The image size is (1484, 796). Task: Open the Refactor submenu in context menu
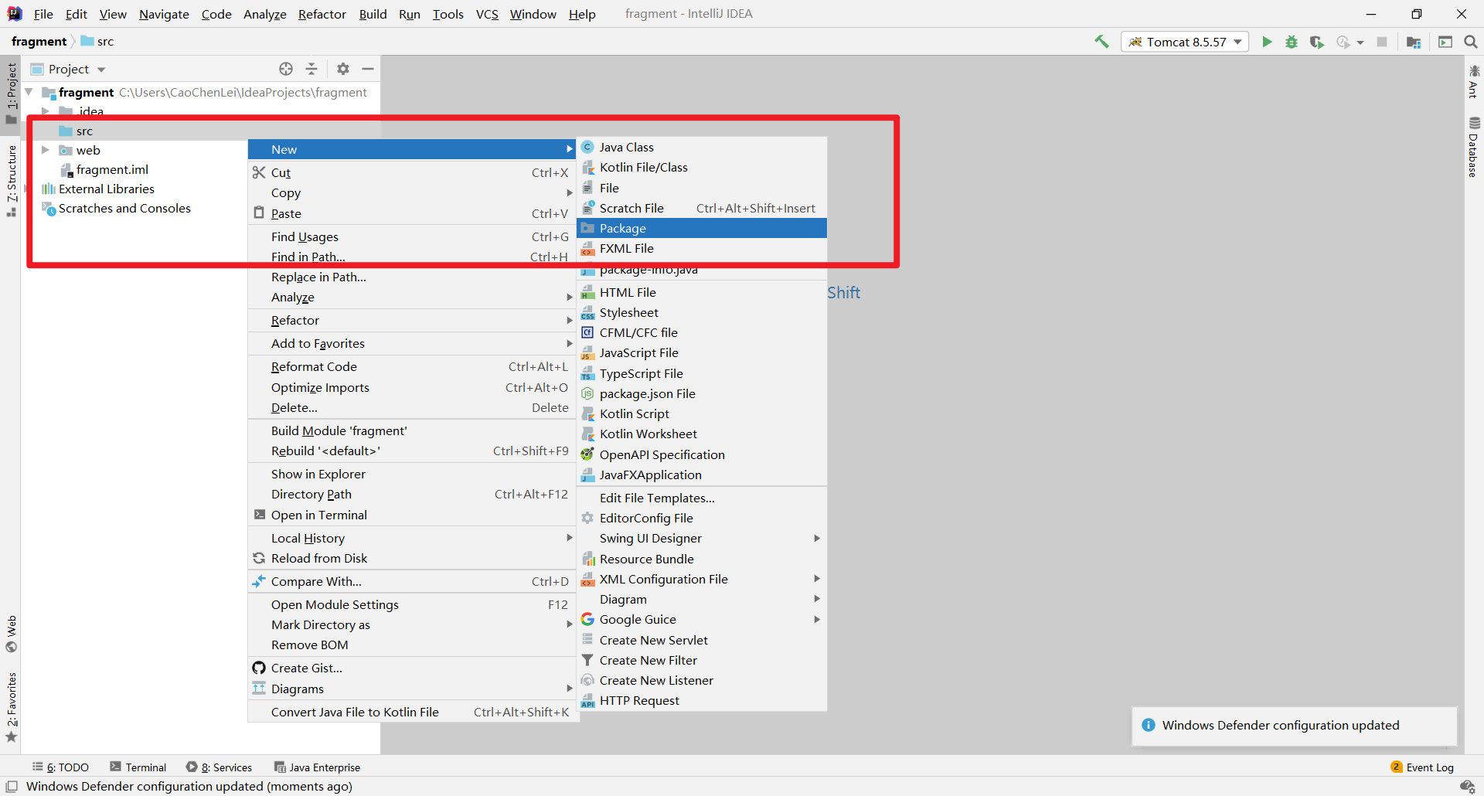point(412,321)
